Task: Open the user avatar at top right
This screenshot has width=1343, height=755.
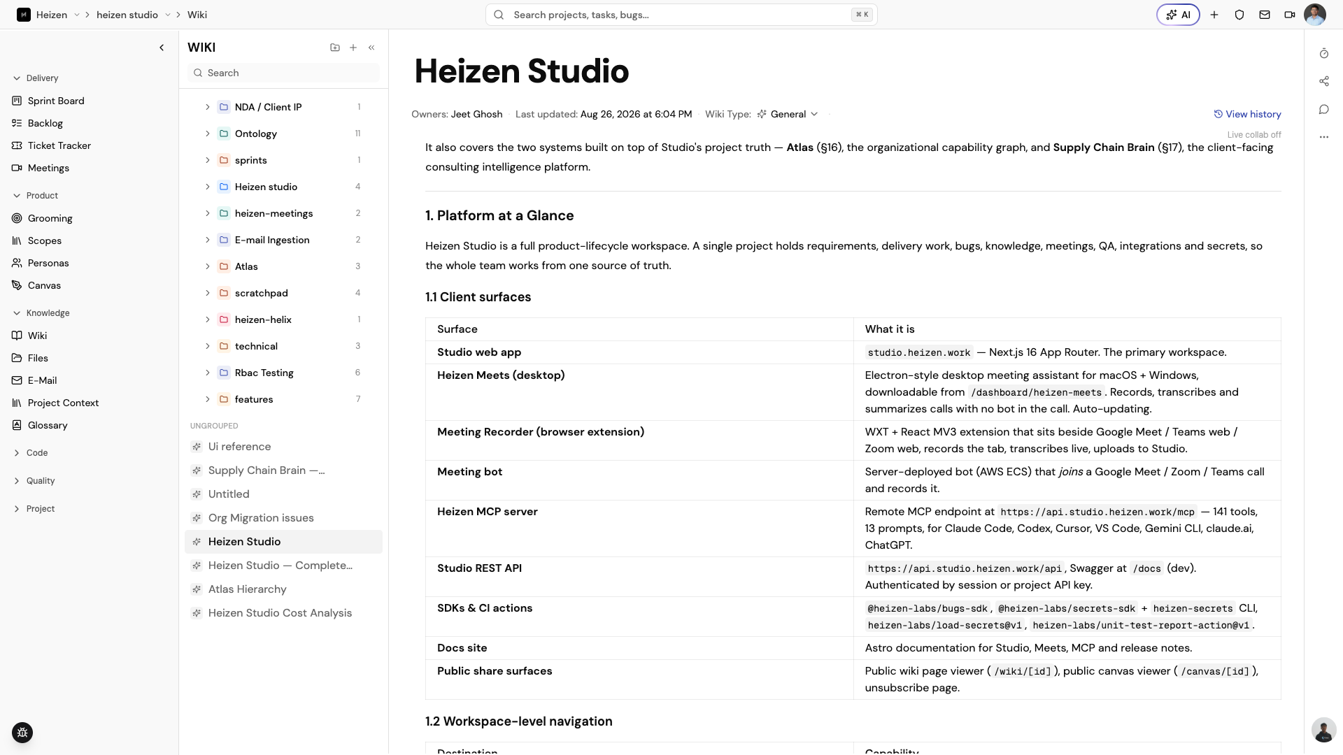Action: [1315, 15]
